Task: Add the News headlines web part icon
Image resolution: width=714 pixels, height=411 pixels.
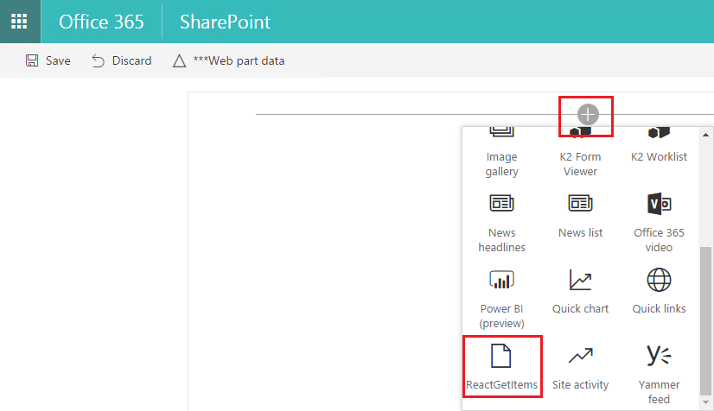Action: (x=501, y=203)
